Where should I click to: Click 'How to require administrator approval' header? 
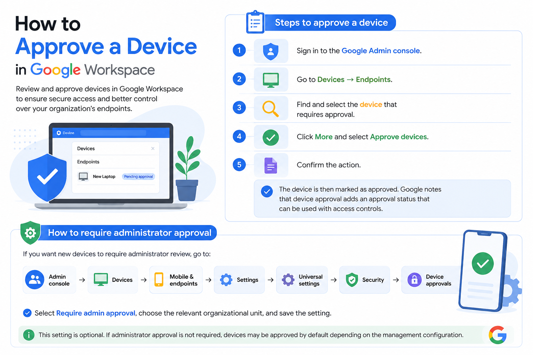[129, 233]
